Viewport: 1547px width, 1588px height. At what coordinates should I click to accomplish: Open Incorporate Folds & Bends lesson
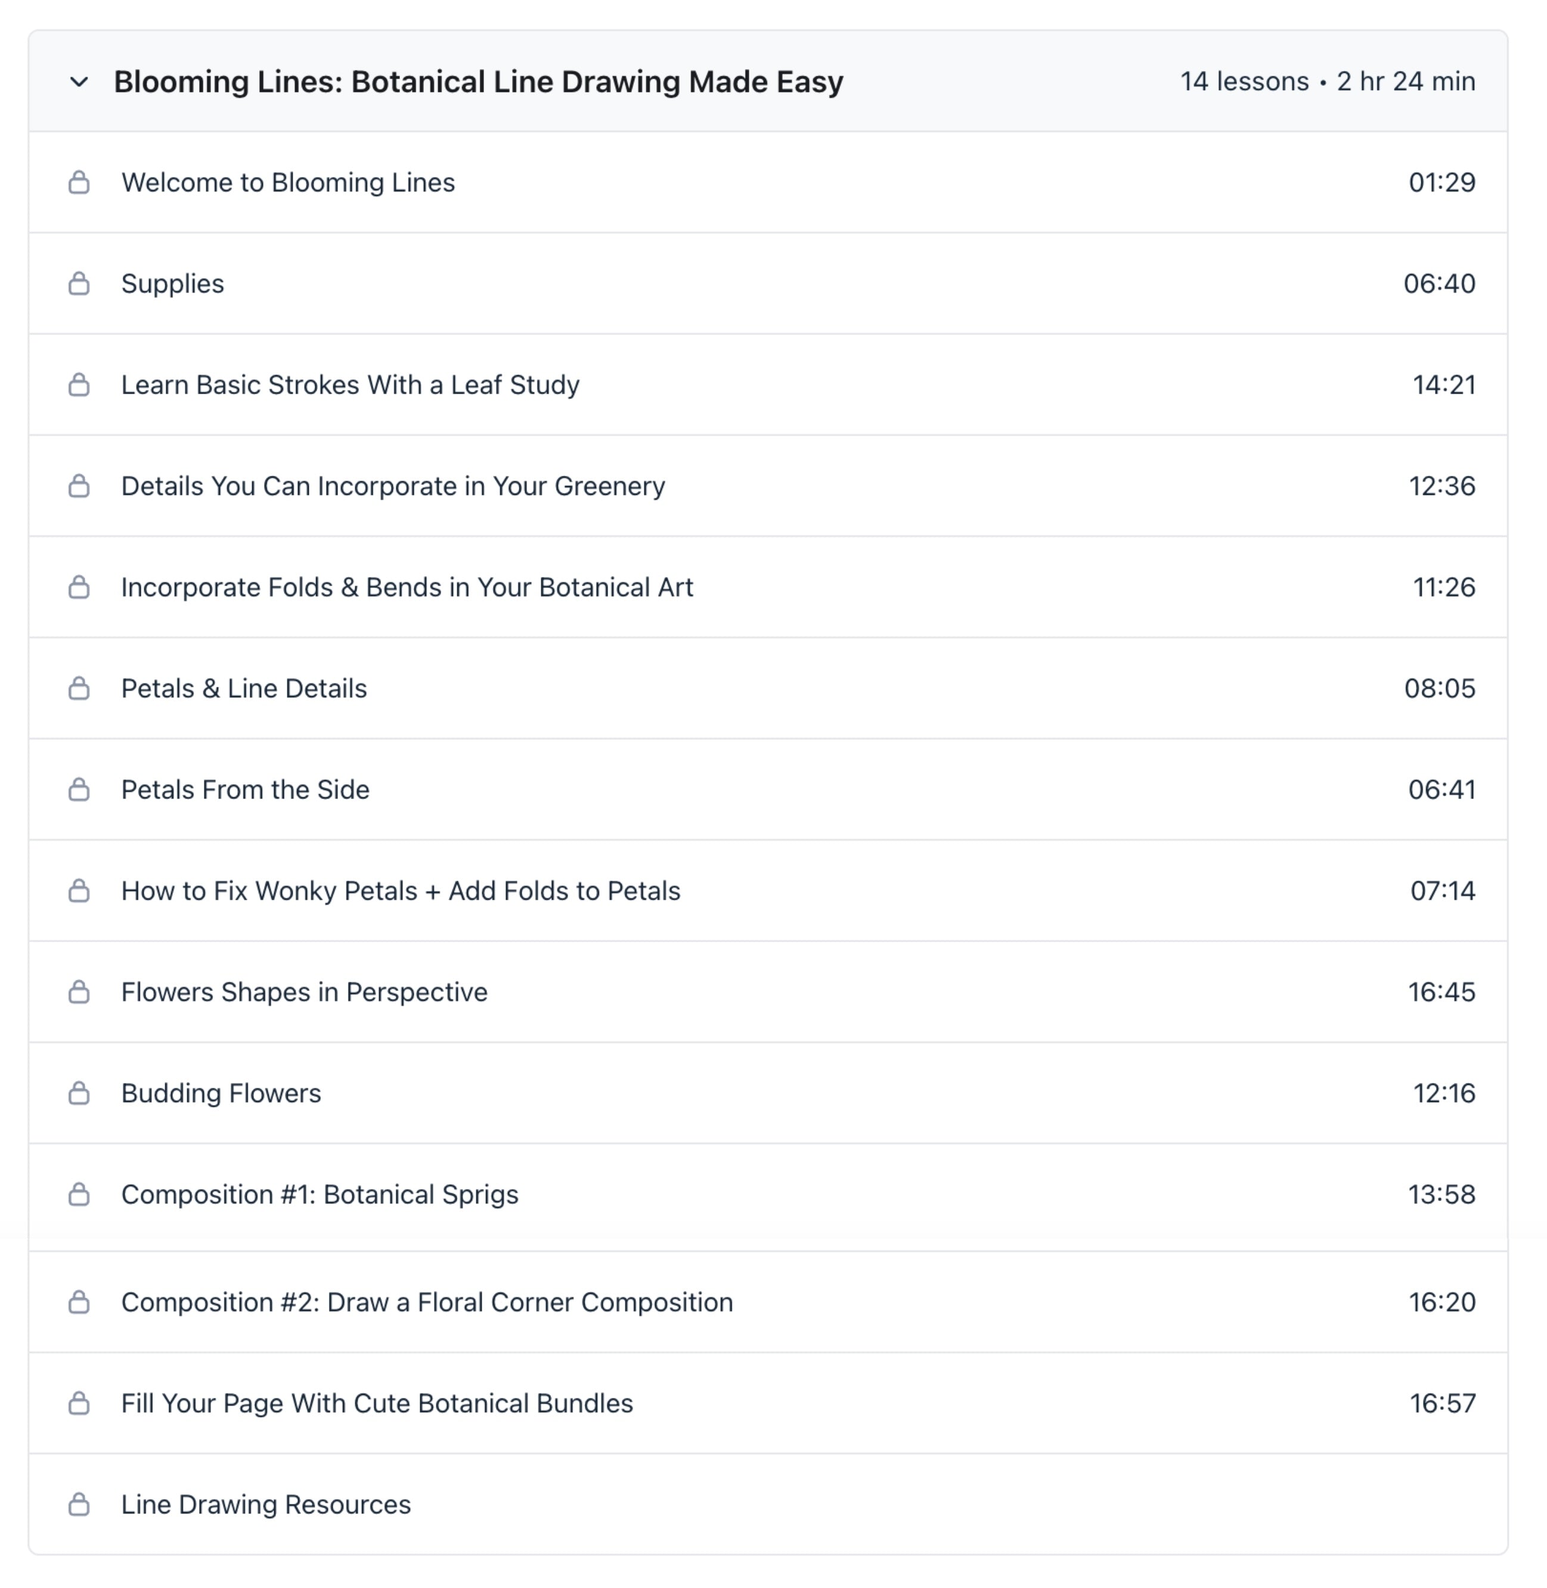[407, 587]
